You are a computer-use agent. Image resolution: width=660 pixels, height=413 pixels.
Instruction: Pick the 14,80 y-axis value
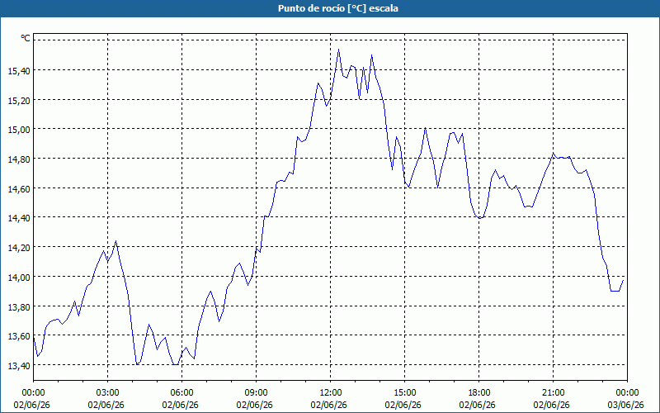click(19, 159)
